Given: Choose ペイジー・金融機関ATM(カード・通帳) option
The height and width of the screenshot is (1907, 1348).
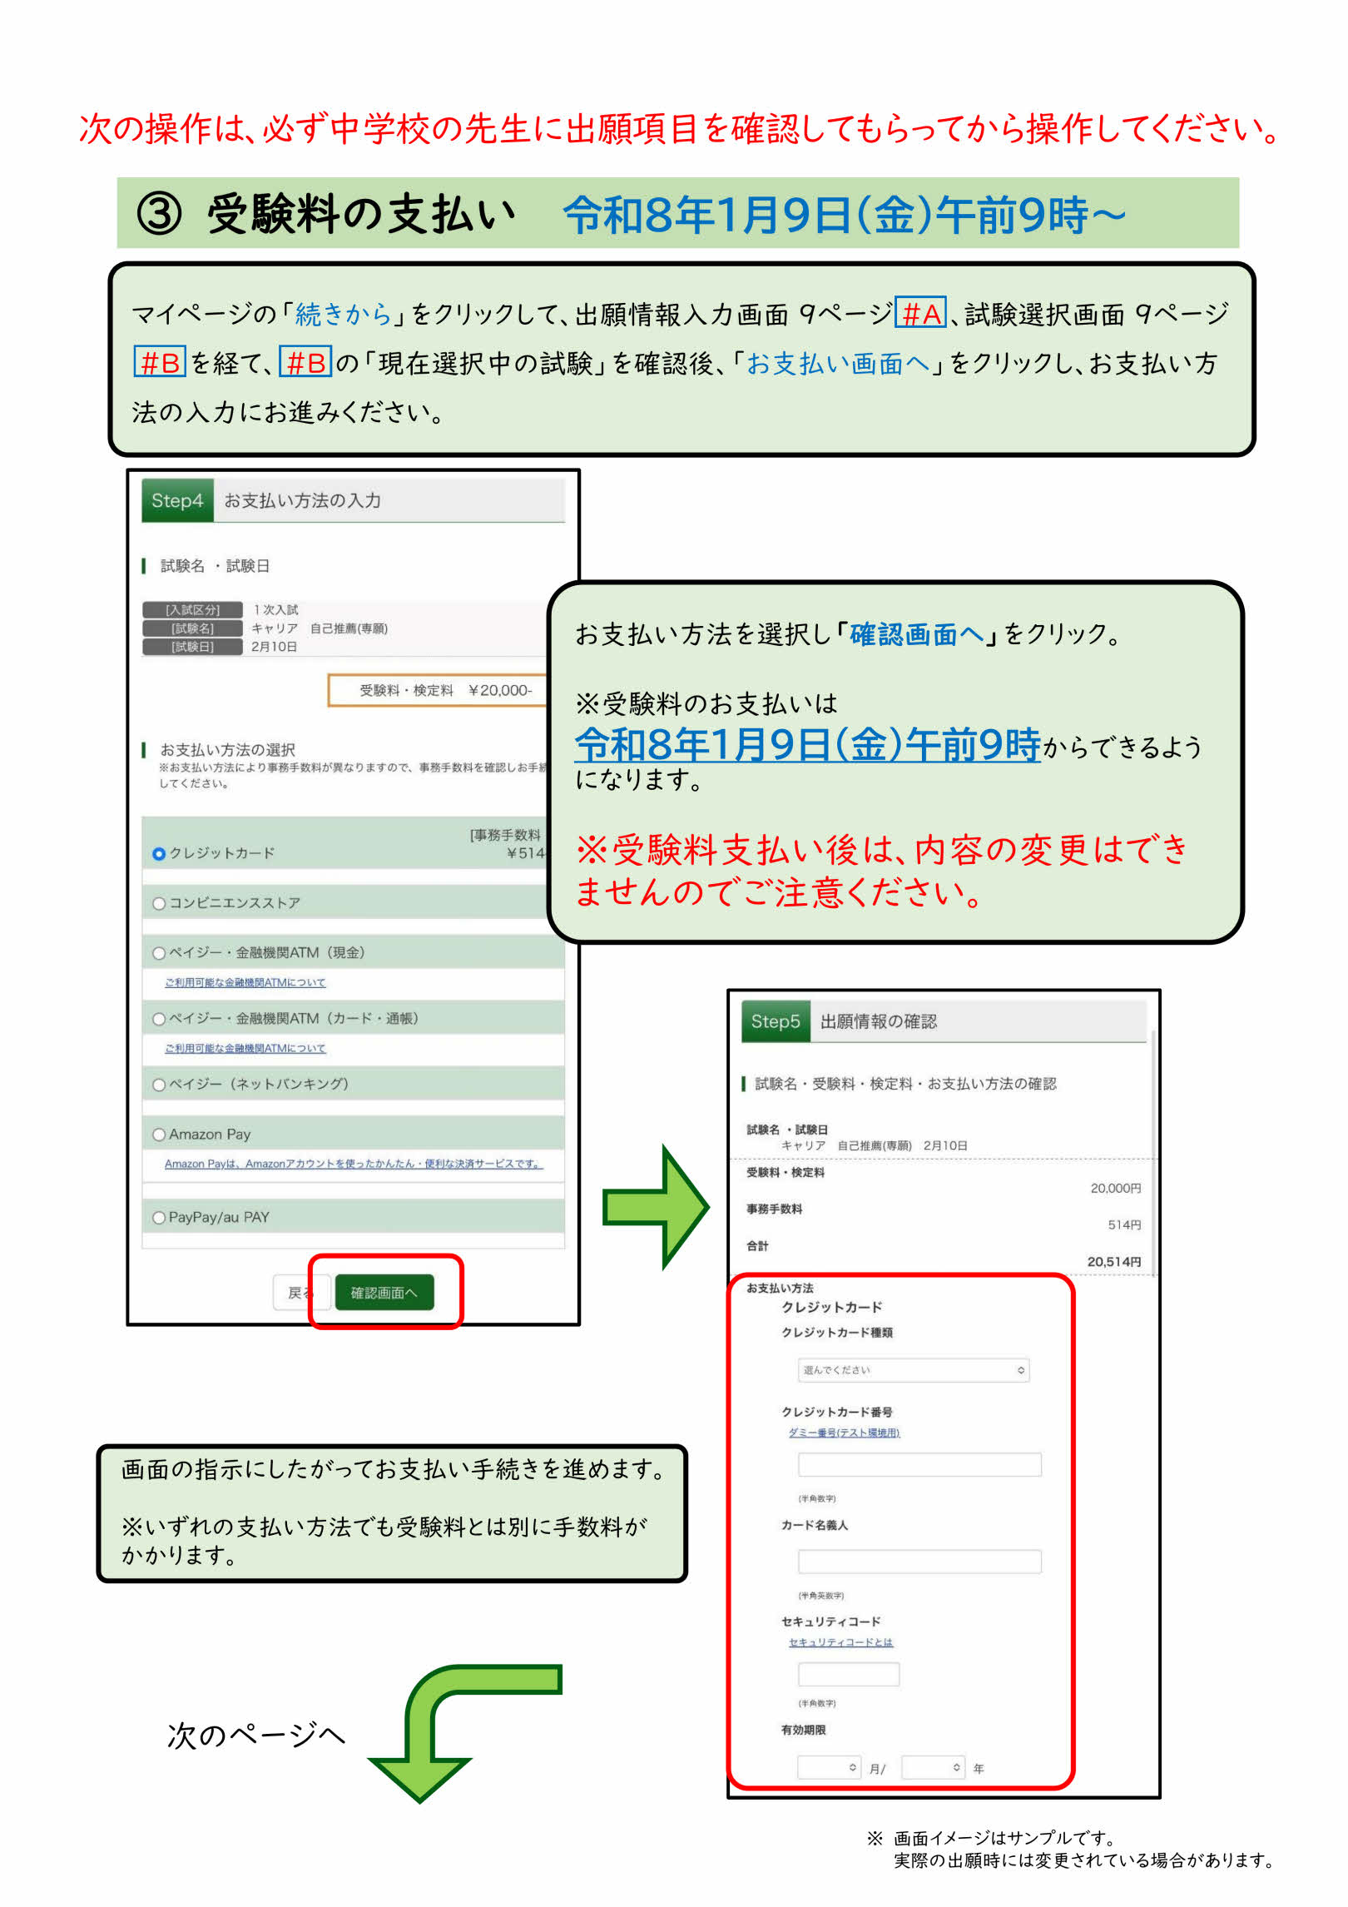Looking at the screenshot, I should point(159,1019).
